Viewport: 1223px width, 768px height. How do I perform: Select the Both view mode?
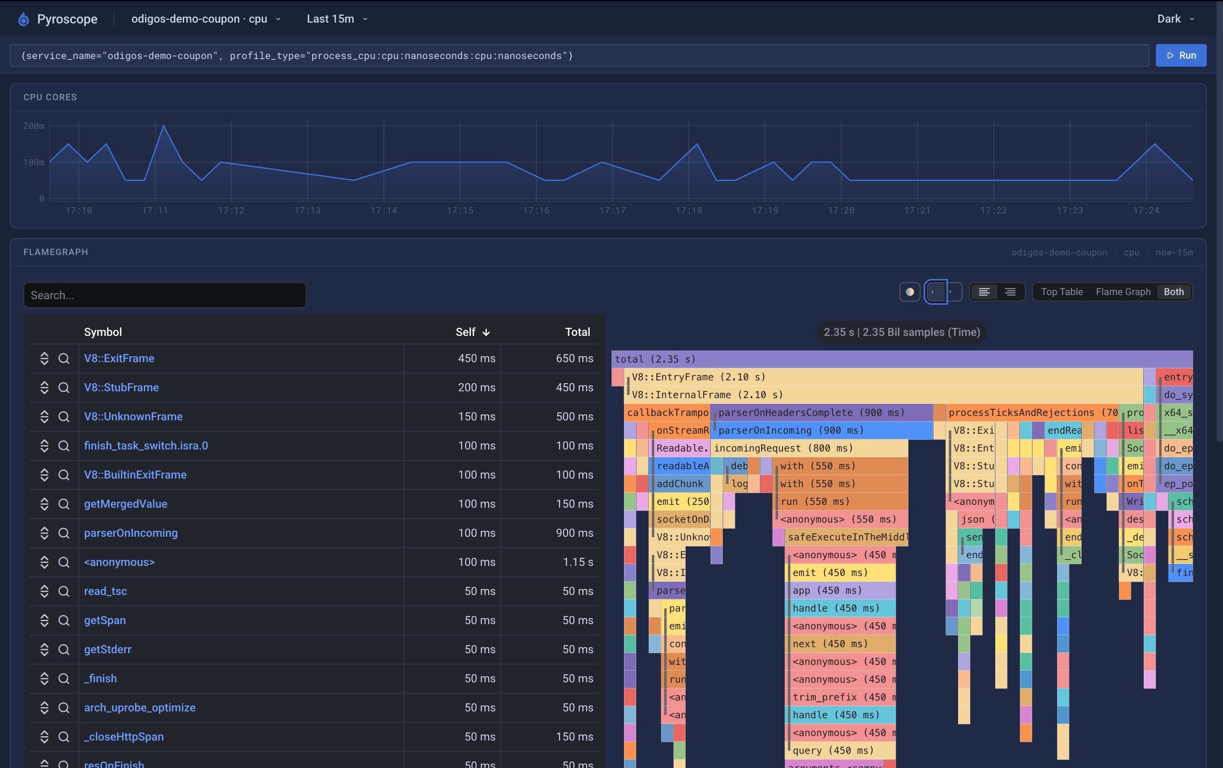[x=1174, y=292]
